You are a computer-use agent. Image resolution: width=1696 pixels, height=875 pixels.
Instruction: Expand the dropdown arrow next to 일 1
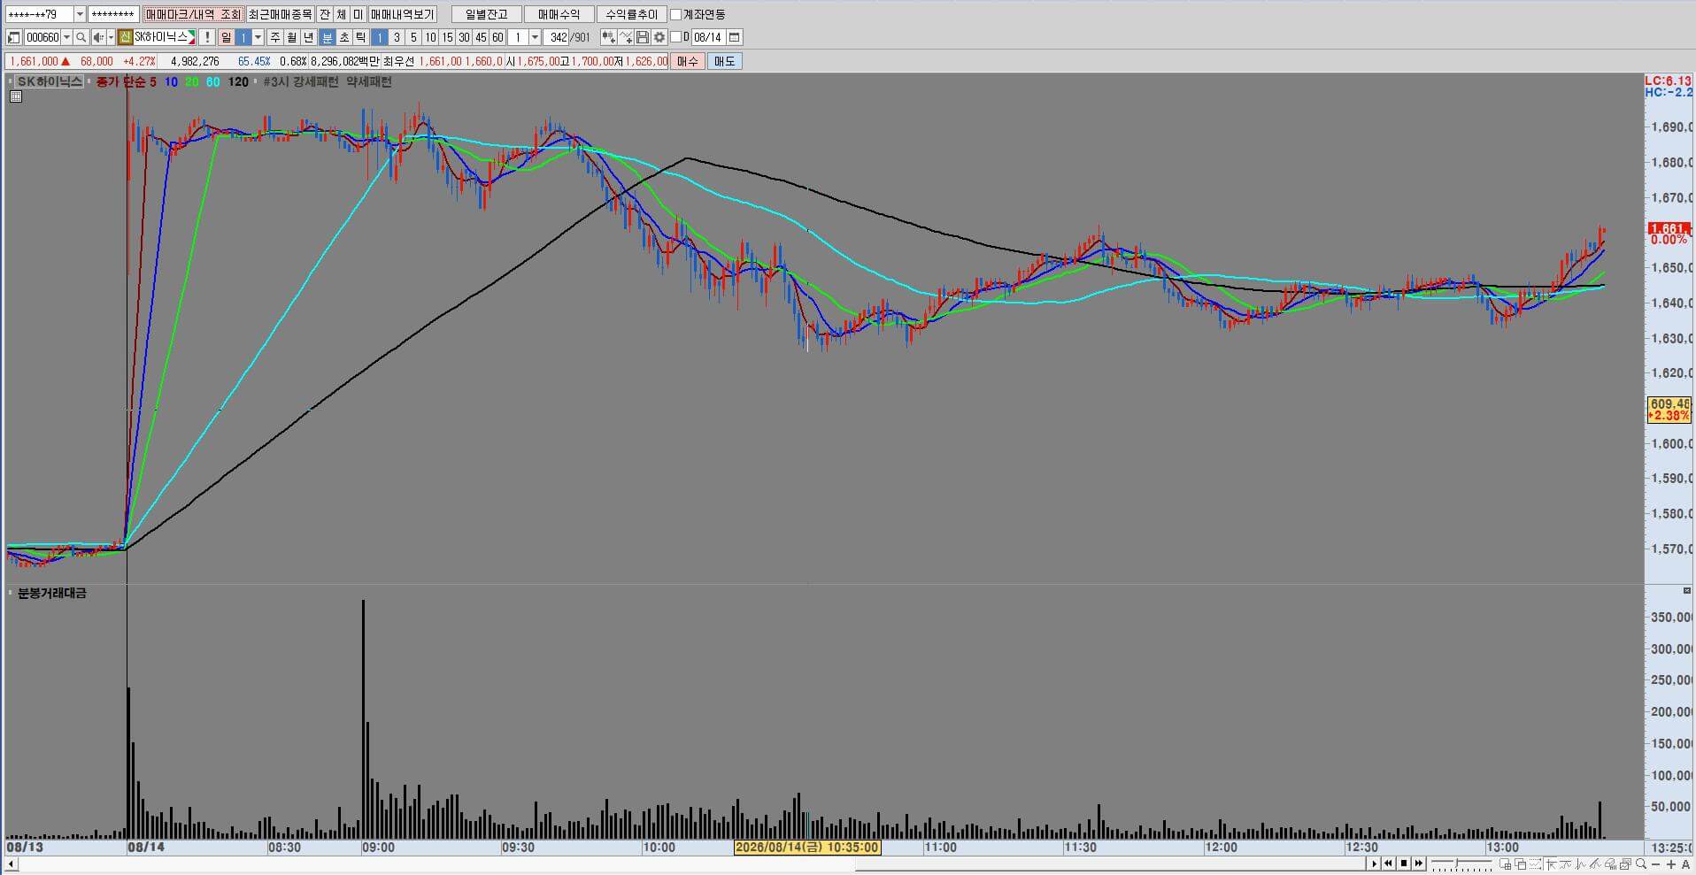[258, 37]
